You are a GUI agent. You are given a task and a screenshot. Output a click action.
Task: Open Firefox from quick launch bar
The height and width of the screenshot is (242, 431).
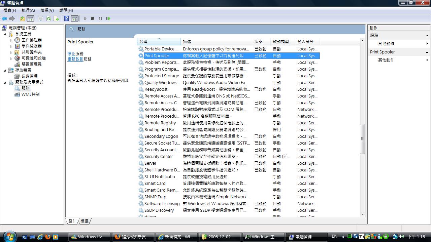(x=48, y=237)
